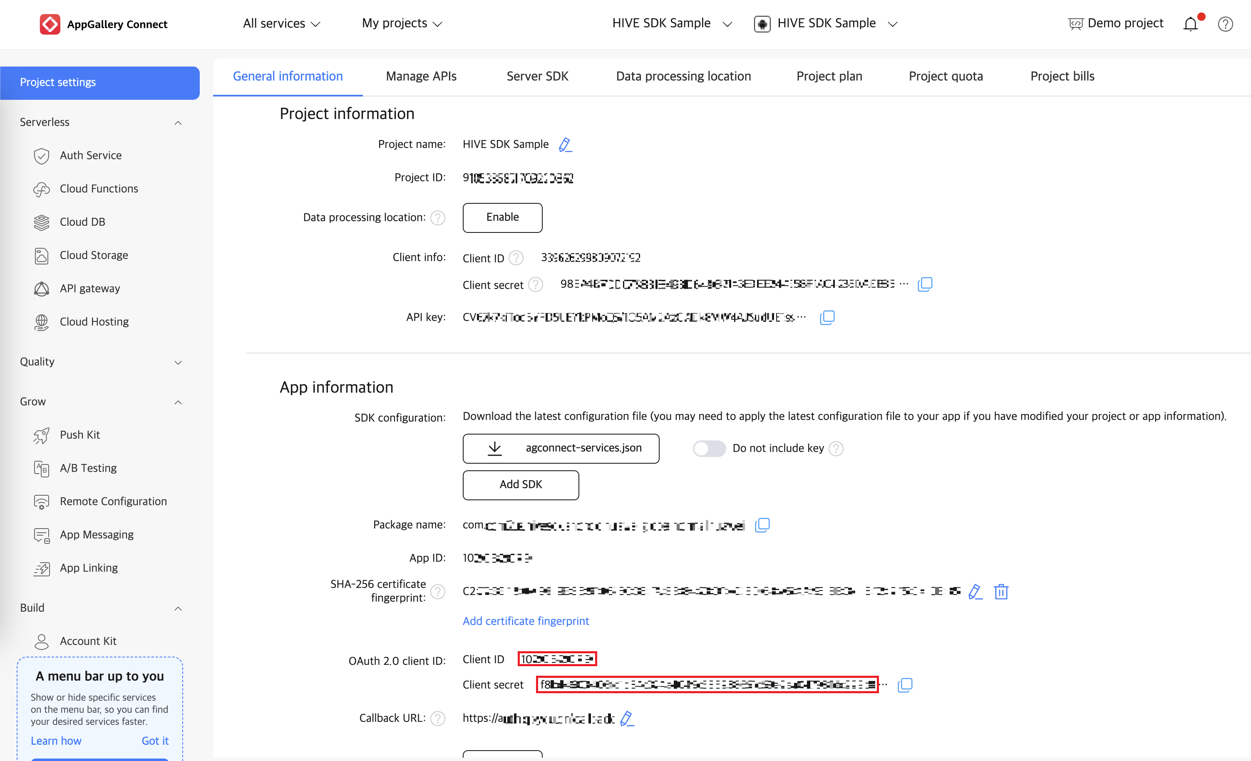The height and width of the screenshot is (761, 1251).
Task: Copy the API key value
Action: 827,318
